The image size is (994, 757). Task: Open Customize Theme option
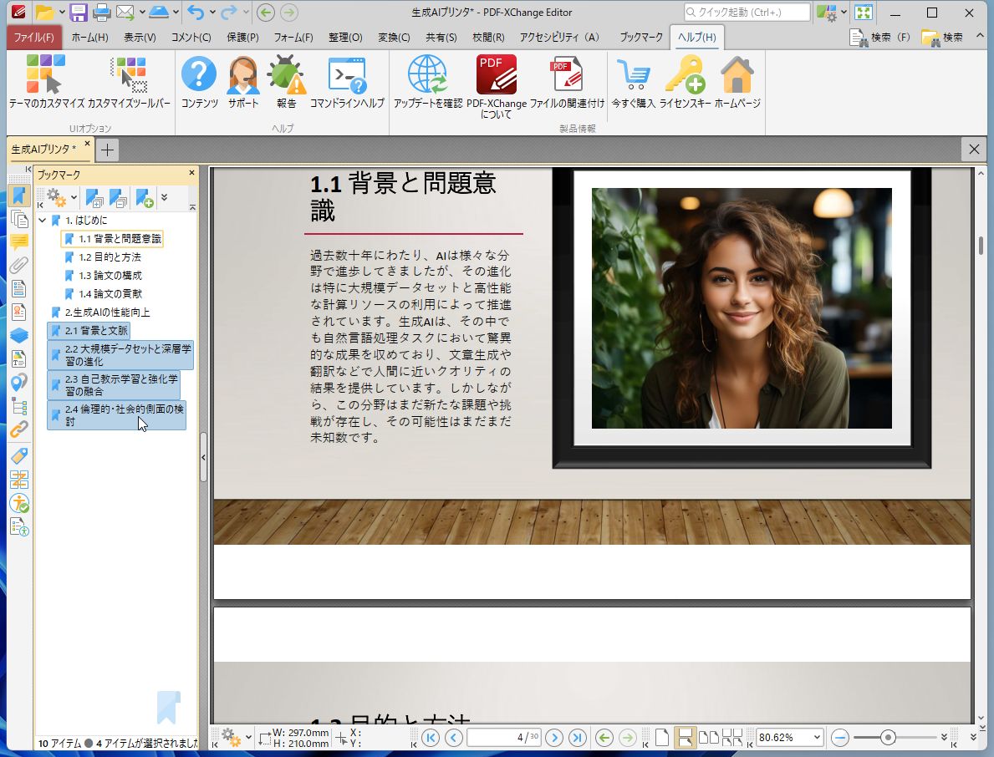point(46,82)
